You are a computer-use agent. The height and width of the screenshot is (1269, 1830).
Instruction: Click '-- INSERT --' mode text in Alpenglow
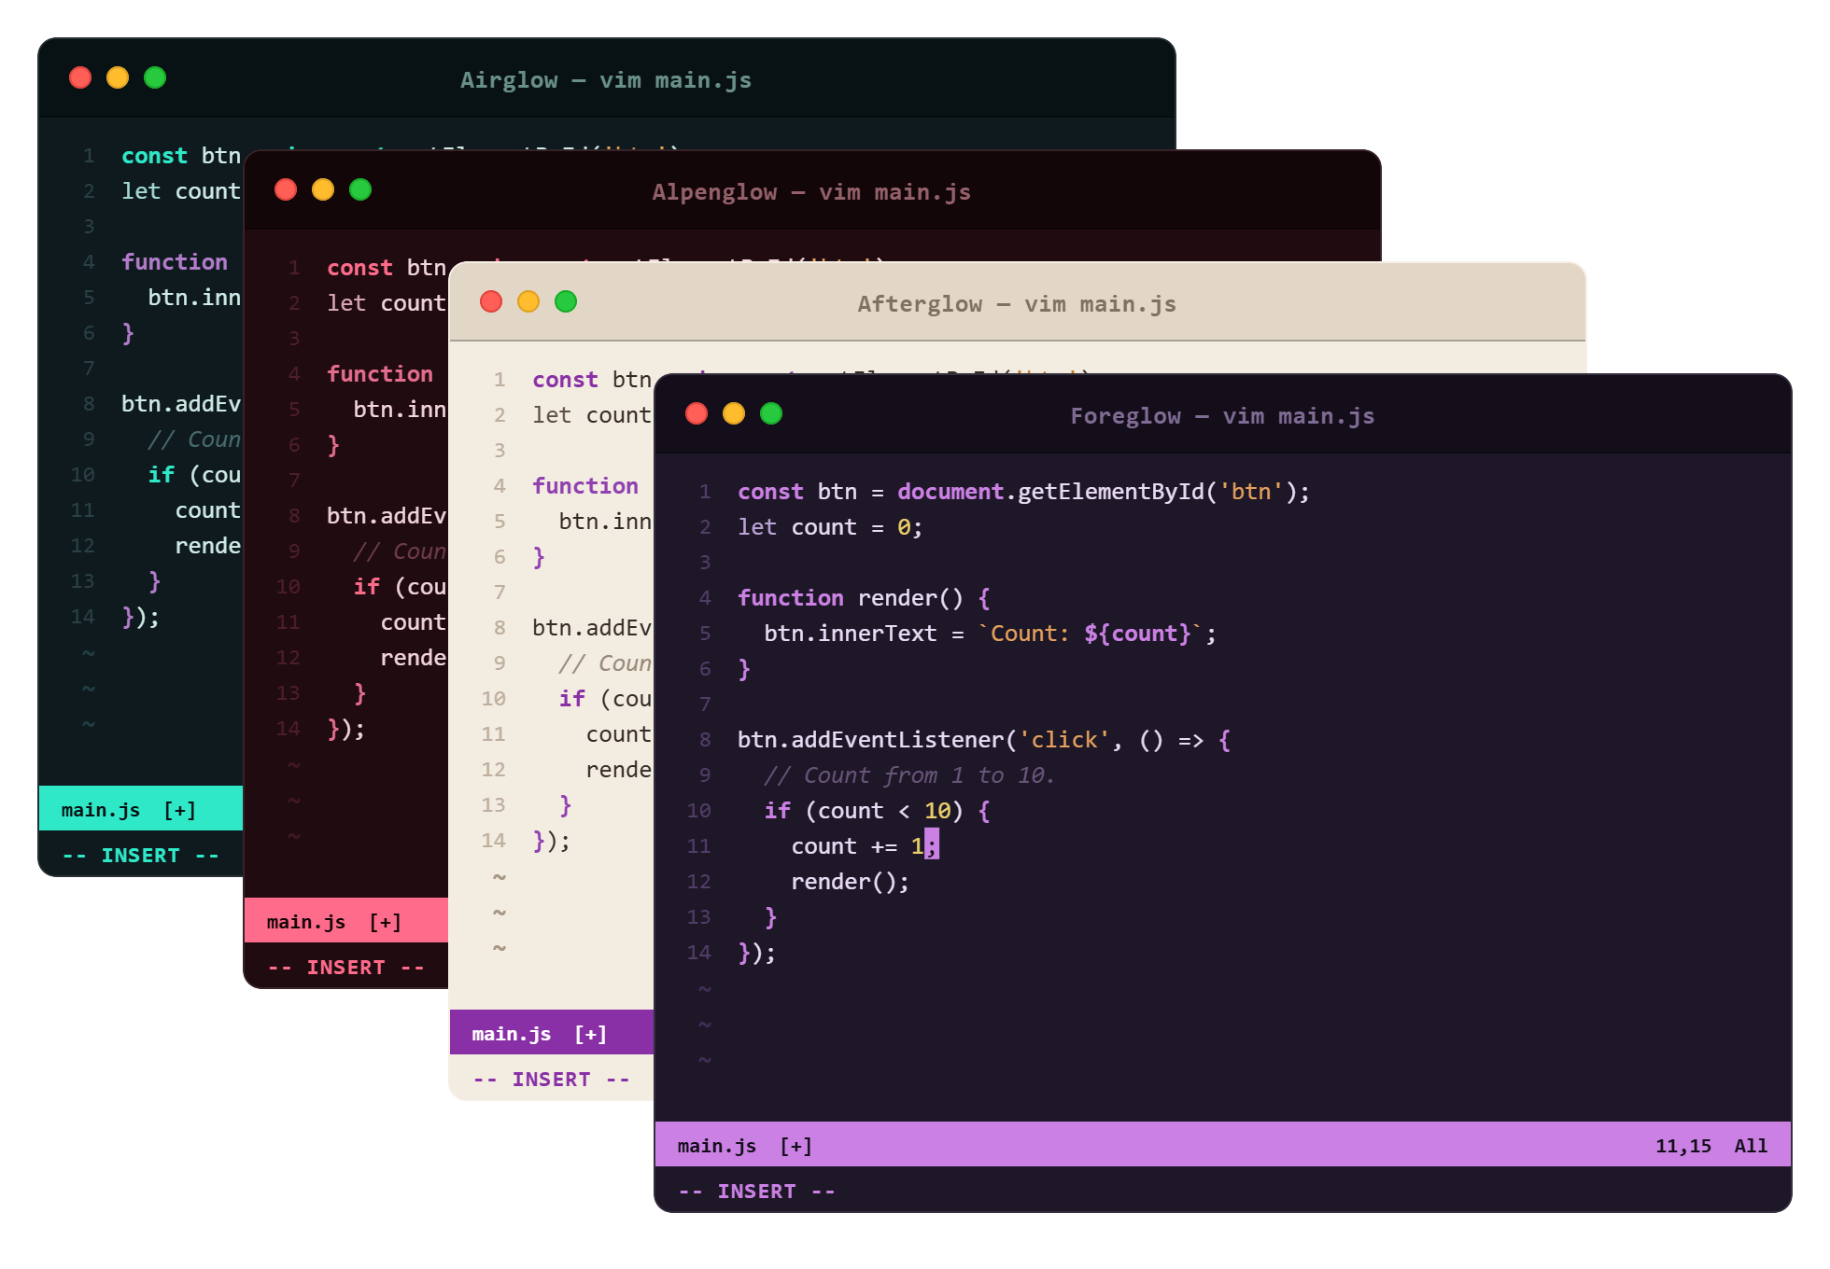(x=346, y=968)
